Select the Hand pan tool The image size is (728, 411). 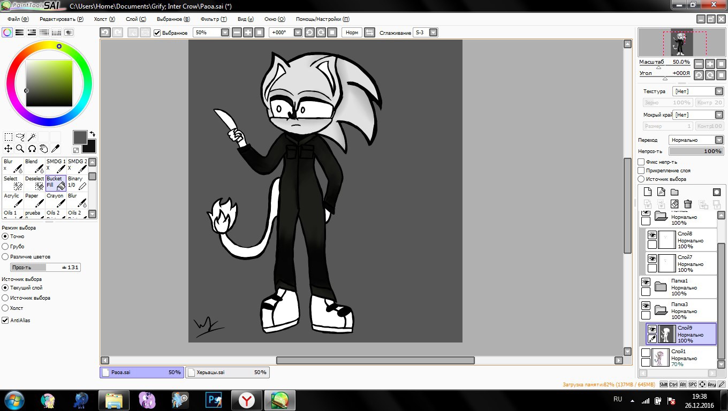[43, 149]
